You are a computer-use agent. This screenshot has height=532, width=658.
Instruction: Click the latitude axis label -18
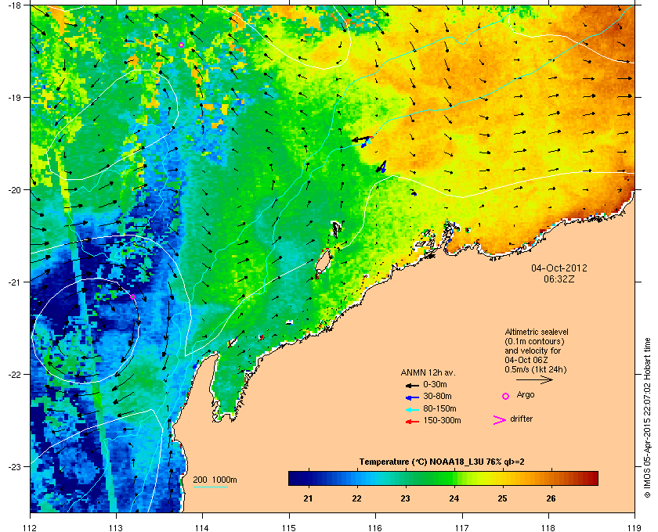point(16,5)
